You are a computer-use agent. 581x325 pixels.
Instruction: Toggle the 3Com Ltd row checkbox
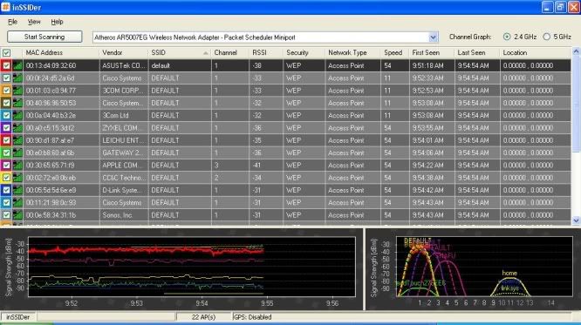click(6, 116)
